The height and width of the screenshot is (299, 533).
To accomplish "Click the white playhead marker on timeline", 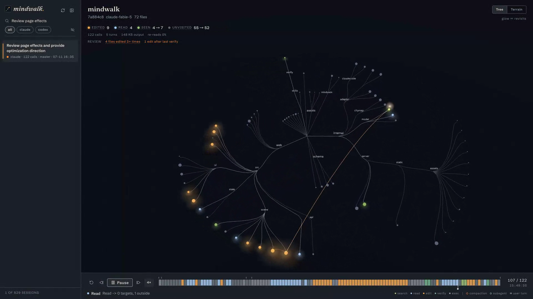I will 458,288.
